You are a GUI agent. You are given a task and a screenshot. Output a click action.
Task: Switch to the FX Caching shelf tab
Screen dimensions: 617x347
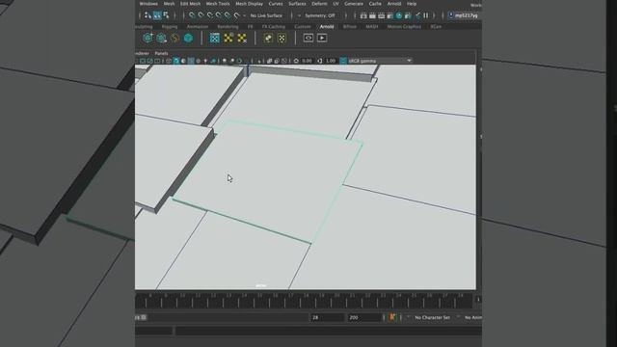point(274,27)
